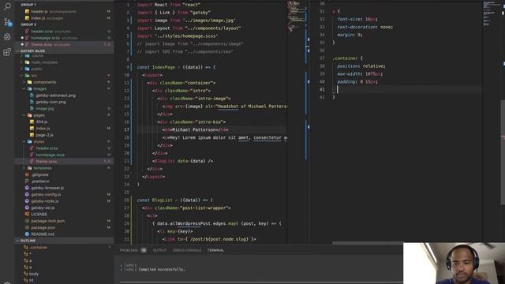Click the '.container' selector on line 37
Viewport: 505px width, 284px height.
click(x=346, y=58)
